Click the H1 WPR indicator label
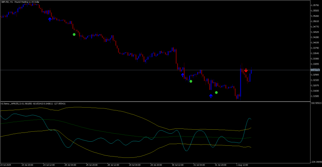 pyautogui.click(x=33, y=104)
